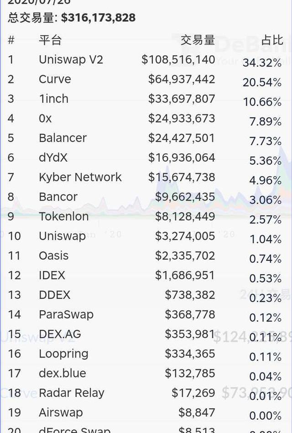Screen dimensions: 292x433
Task: Select the 0x platform name
Action: click(45, 119)
